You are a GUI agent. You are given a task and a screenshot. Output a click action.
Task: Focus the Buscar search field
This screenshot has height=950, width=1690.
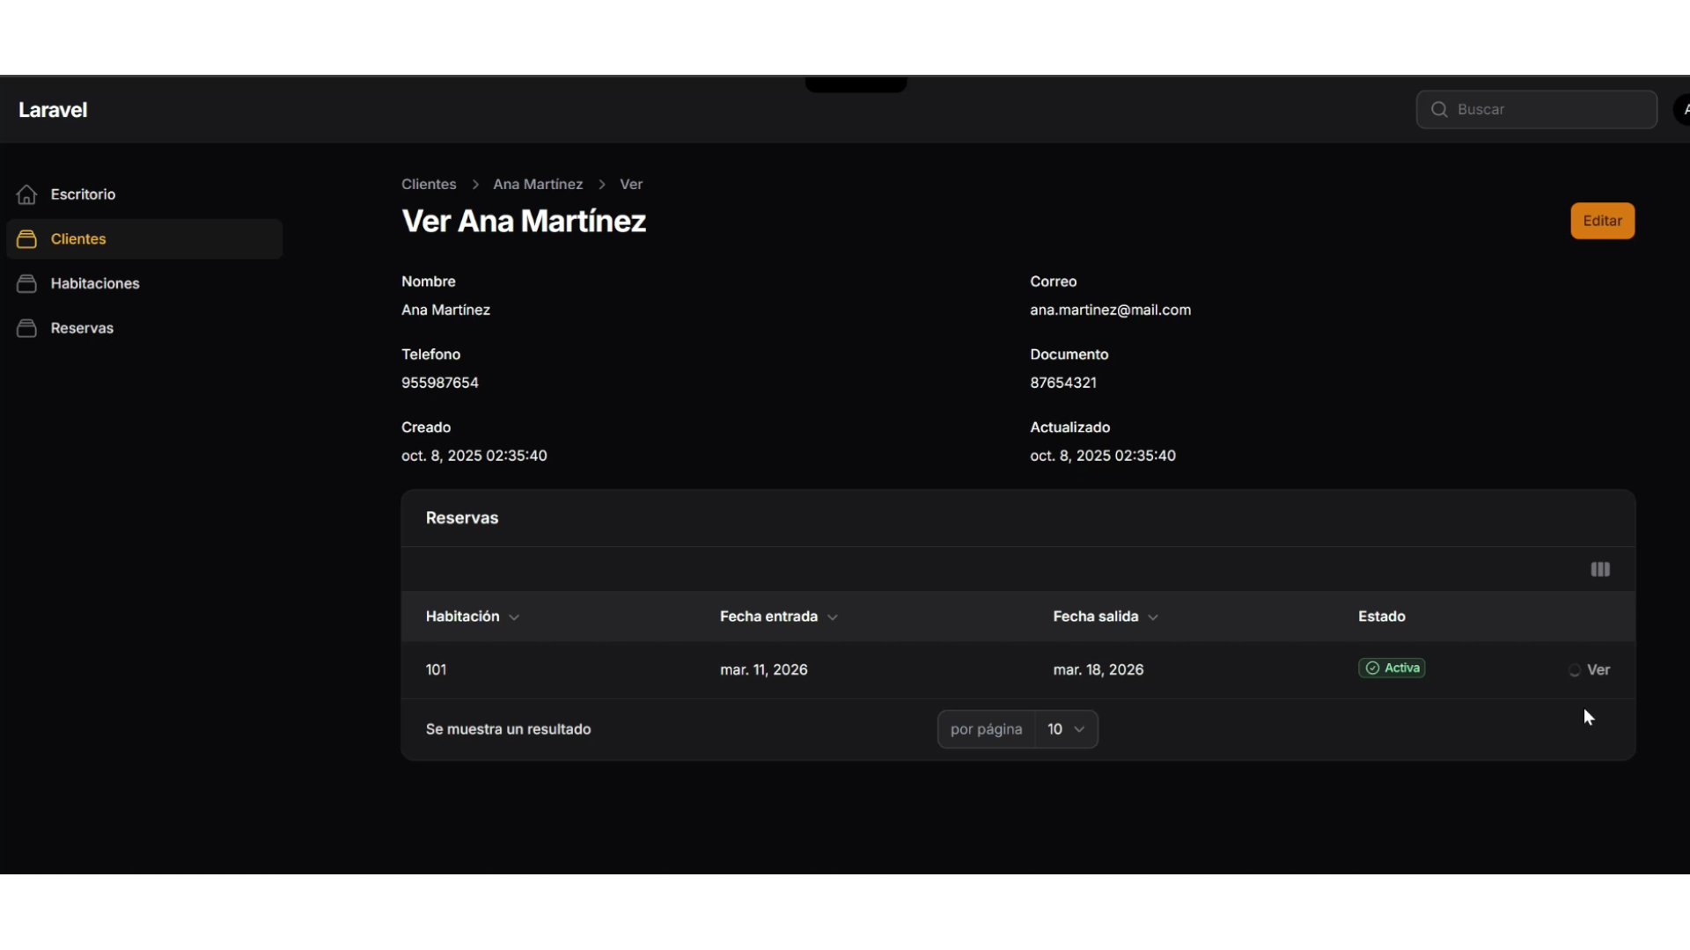point(1549,110)
